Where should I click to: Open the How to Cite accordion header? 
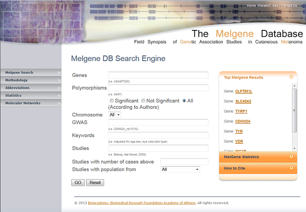coord(258,168)
